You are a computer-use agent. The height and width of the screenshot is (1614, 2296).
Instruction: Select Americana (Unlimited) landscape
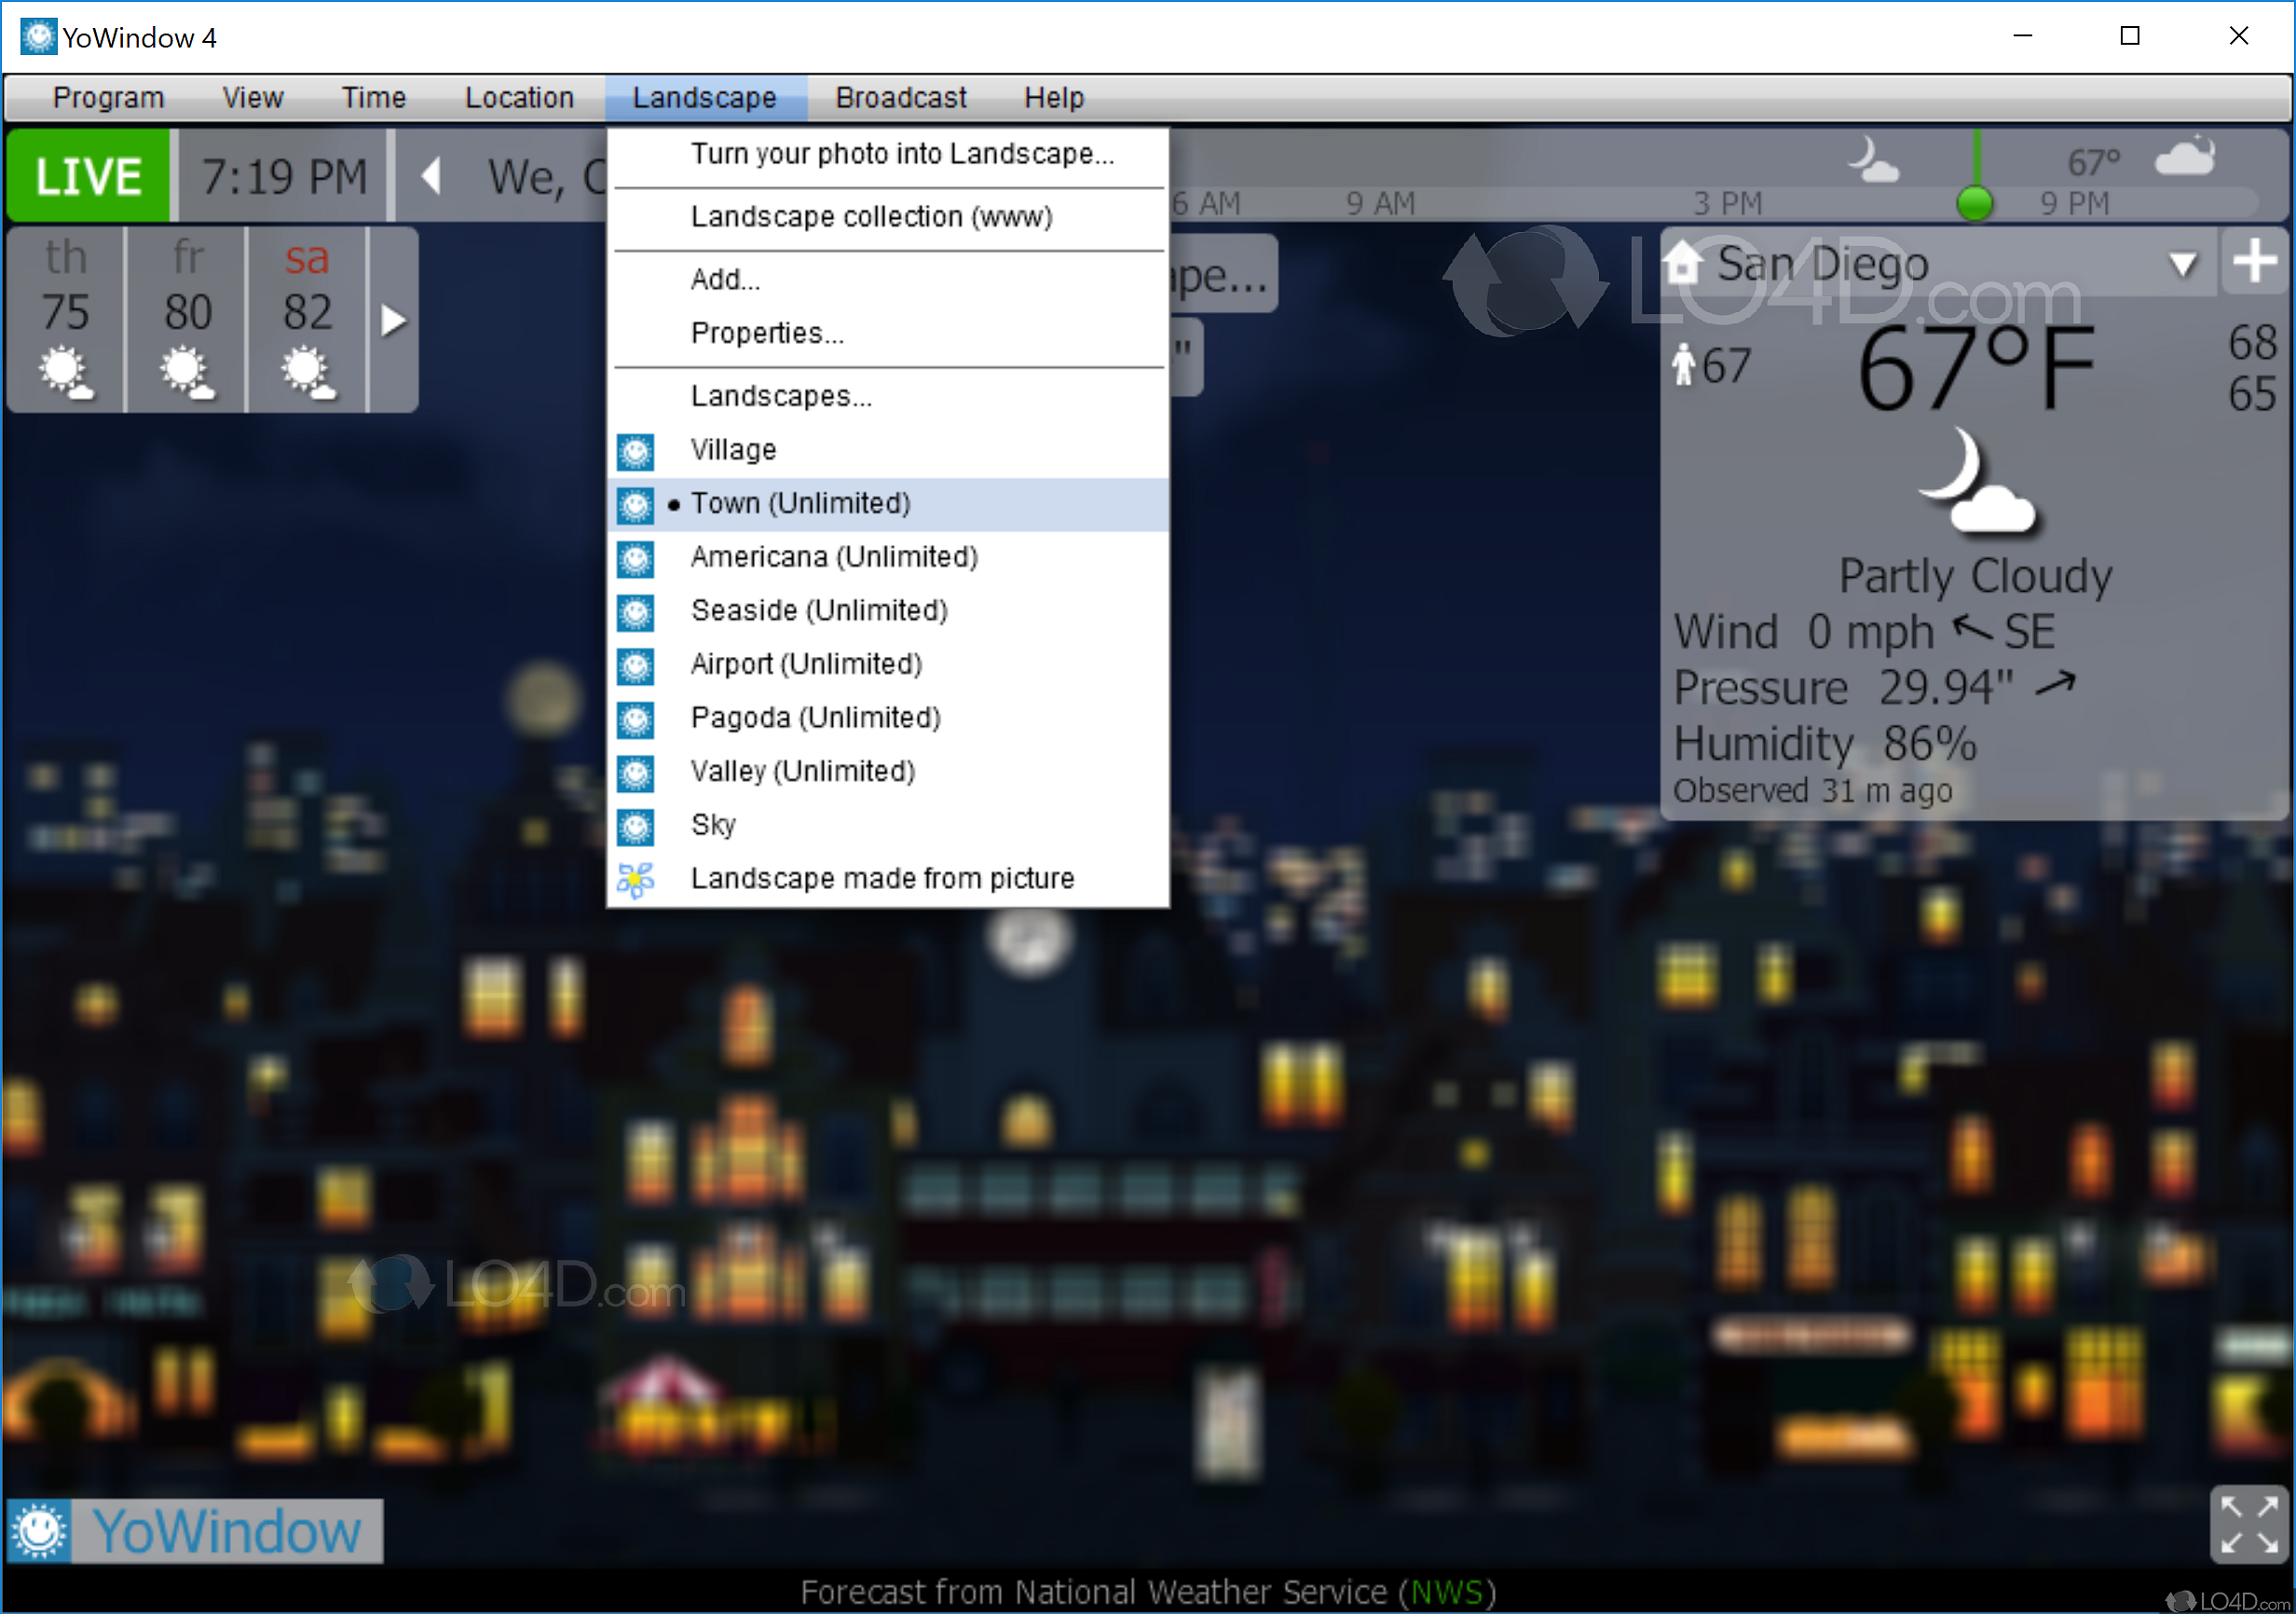click(x=888, y=557)
